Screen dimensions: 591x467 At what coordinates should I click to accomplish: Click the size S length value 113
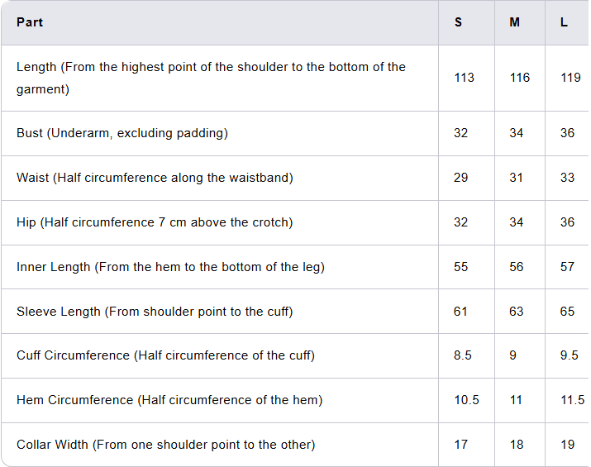click(x=465, y=78)
